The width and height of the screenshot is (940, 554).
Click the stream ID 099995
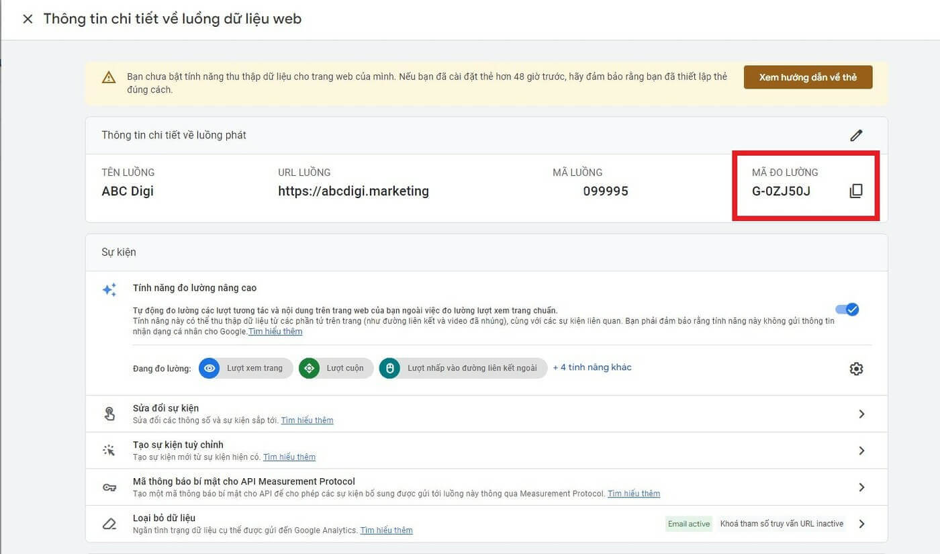(x=606, y=191)
